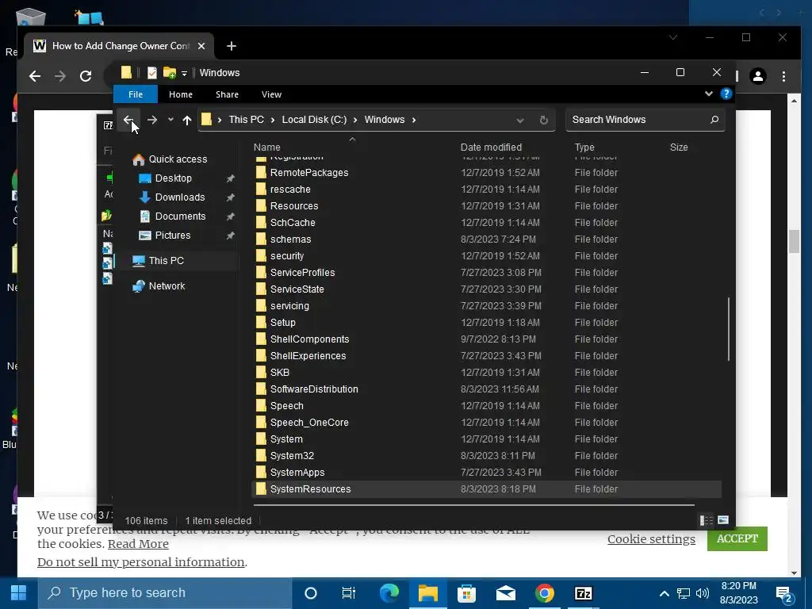Click Local Disk (C:) breadcrumb
Viewport: 812px width, 609px height.
coord(314,120)
